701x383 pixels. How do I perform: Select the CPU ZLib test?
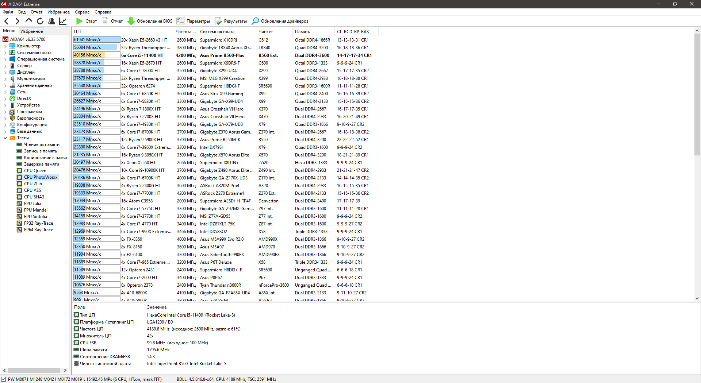pos(33,184)
